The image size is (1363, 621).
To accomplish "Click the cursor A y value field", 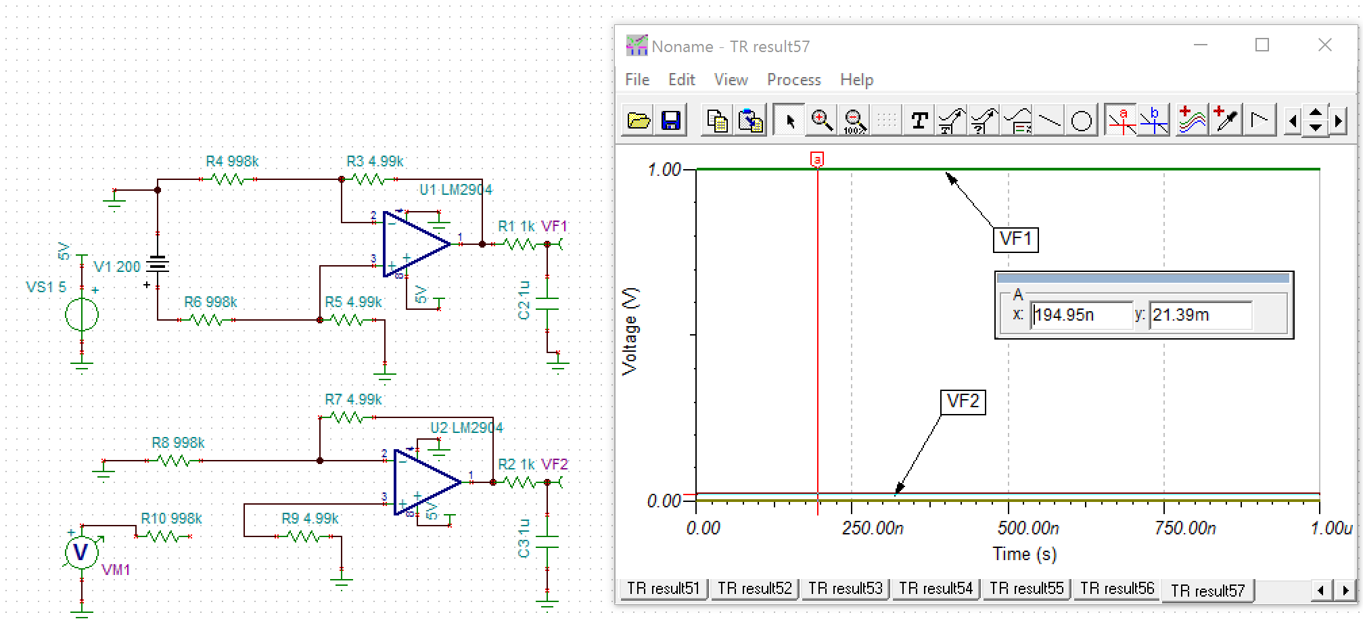I will coord(1199,315).
